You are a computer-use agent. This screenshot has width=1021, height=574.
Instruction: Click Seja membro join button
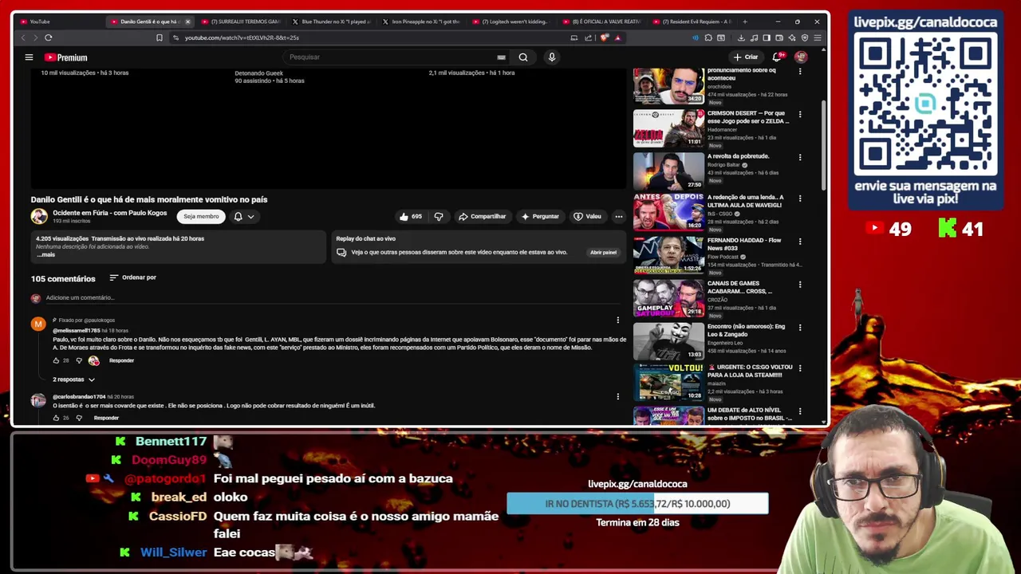click(x=201, y=216)
